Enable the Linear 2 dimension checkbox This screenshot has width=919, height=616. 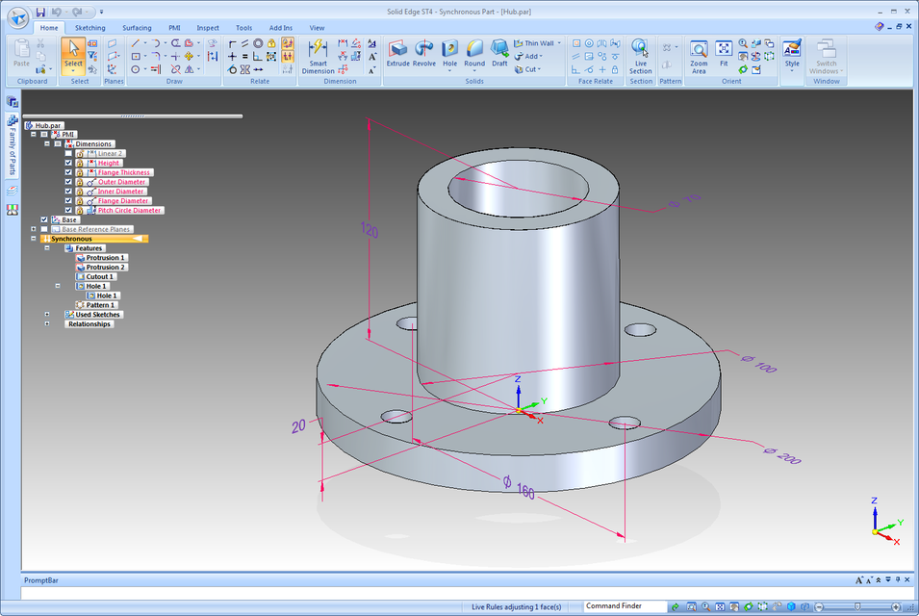[x=68, y=154]
